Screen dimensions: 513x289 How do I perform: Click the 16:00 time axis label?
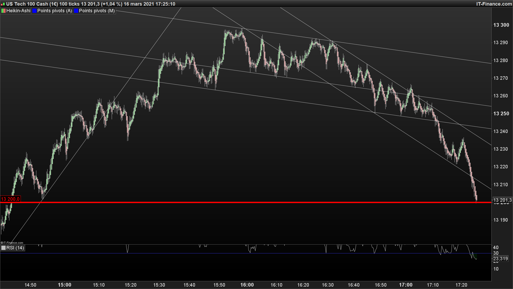click(x=247, y=285)
